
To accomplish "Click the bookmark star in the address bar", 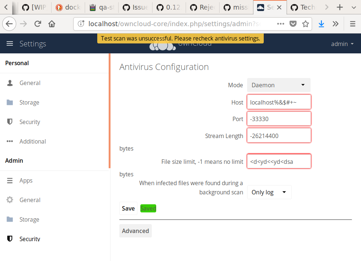I will 306,23.
